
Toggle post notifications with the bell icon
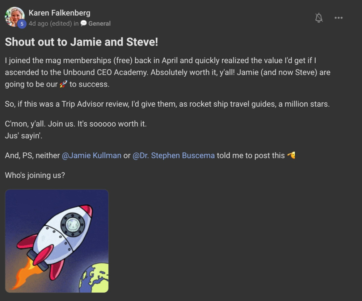(319, 18)
